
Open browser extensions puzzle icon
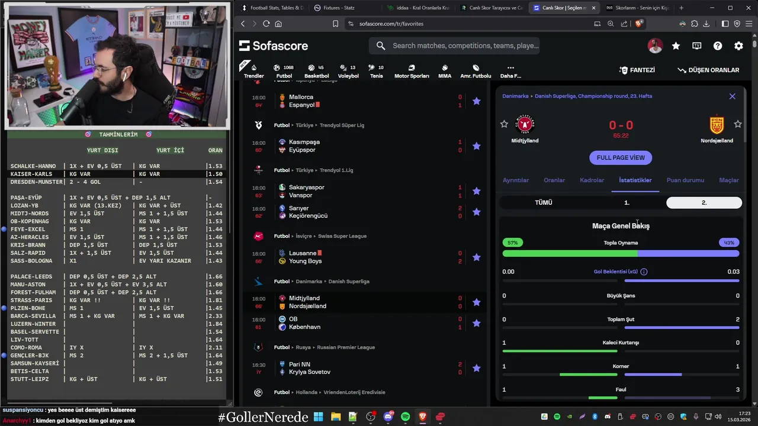694,24
